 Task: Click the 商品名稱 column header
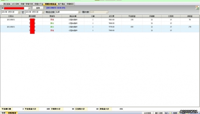(x=73, y=16)
